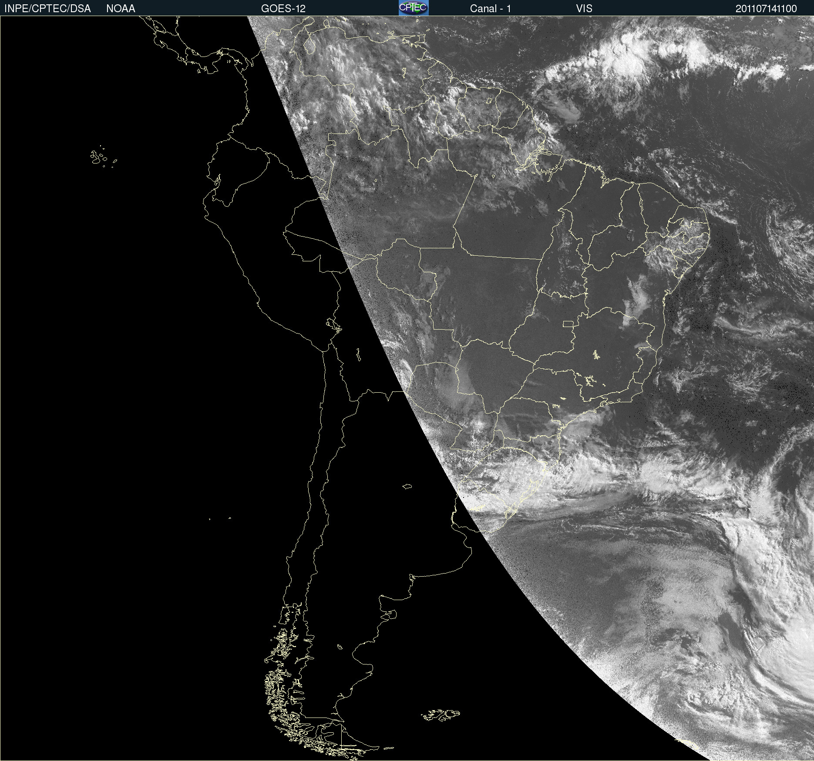Select the INPE/CPTEC/DSA header text
This screenshot has height=761, width=814.
[47, 9]
